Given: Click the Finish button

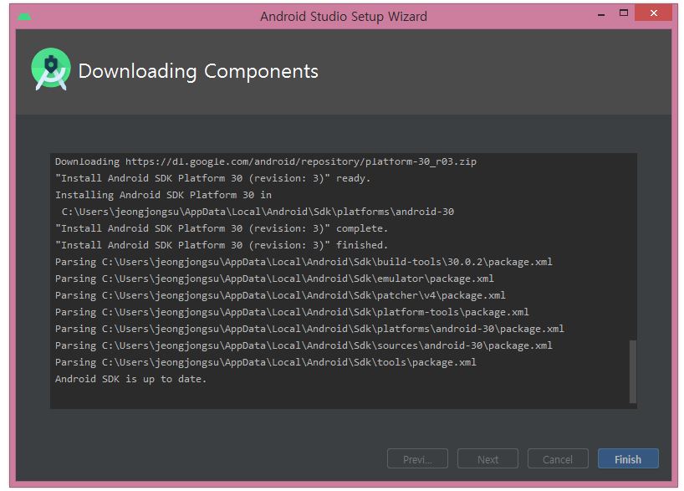Looking at the screenshot, I should [x=628, y=458].
